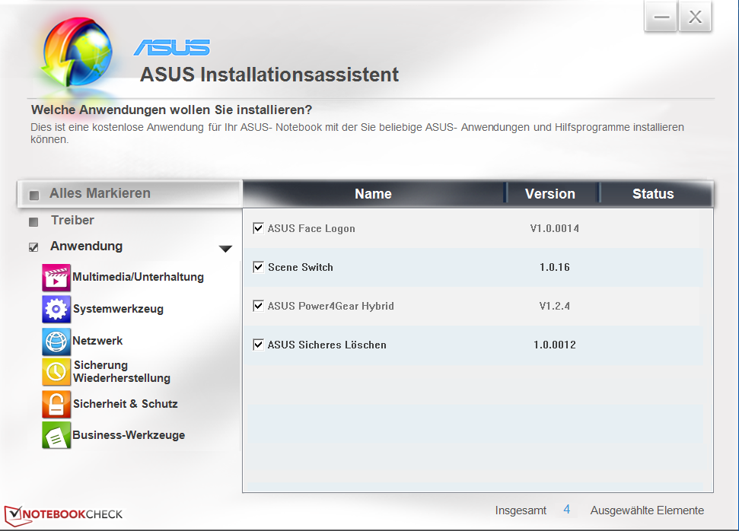The width and height of the screenshot is (739, 531).
Task: Uncheck the Scene Switch checkbox
Action: pos(258,267)
